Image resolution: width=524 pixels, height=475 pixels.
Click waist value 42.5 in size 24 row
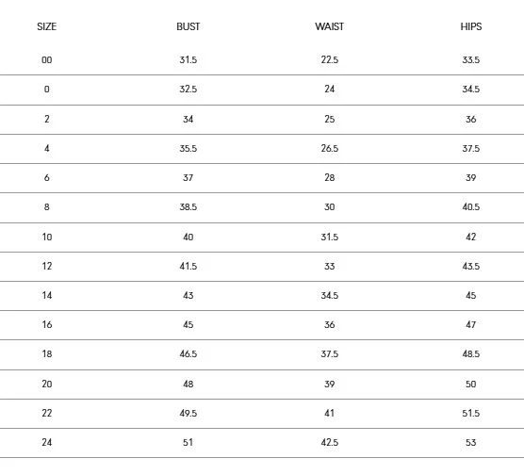pos(330,443)
